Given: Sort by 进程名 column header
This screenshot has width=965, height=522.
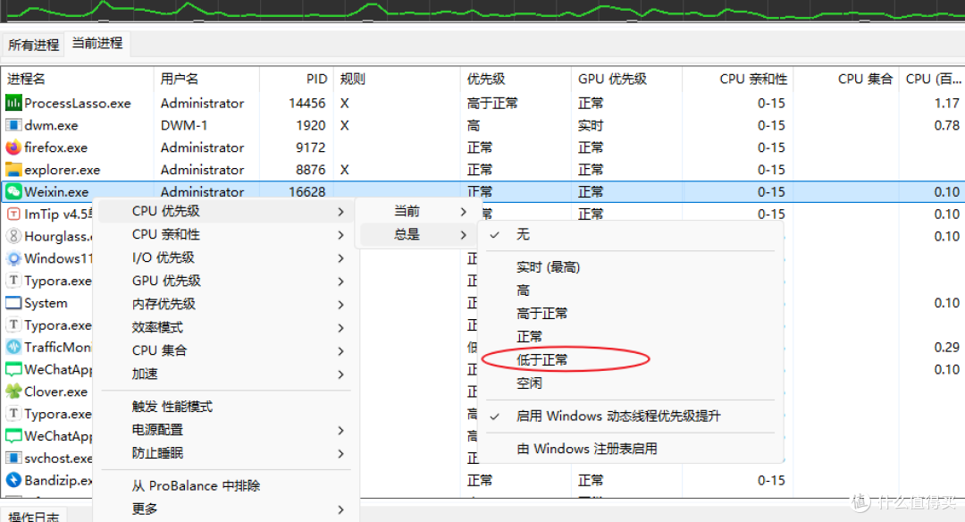Looking at the screenshot, I should [x=78, y=79].
